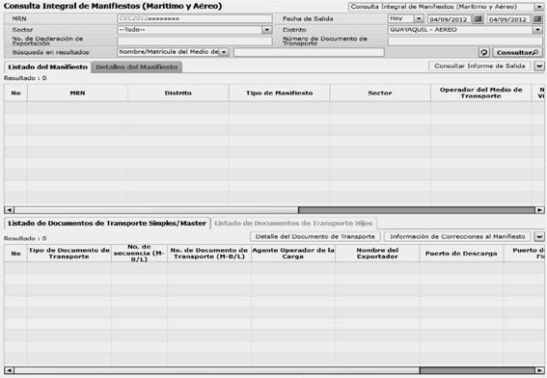
Task: Expand arrow next to Información de Correcciones
Action: tap(539, 237)
